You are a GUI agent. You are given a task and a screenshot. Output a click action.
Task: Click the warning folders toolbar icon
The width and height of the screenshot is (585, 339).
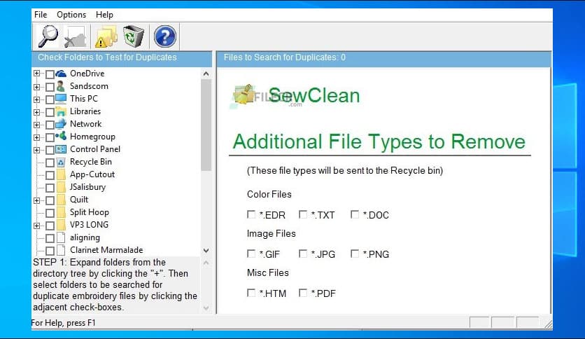(106, 36)
